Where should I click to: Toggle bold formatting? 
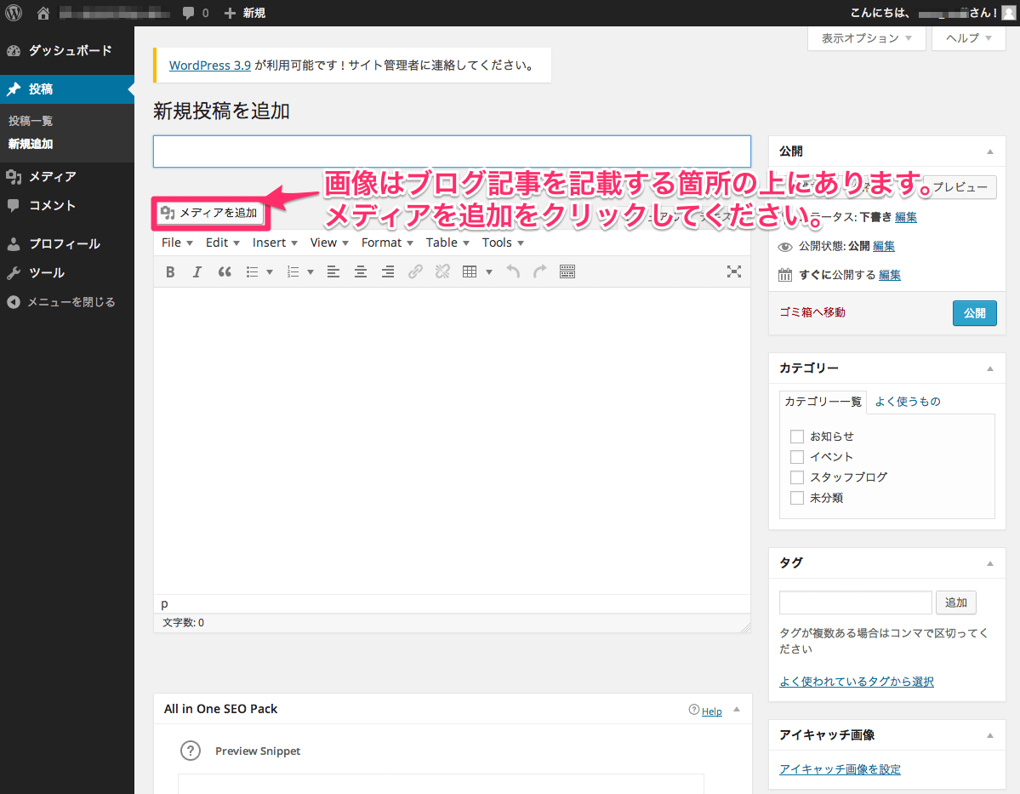pyautogui.click(x=170, y=272)
